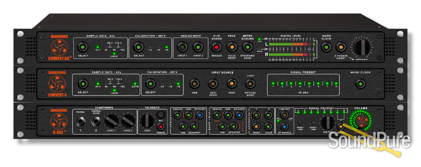Toggle Ctrl Room BT AUDIO blue button
The height and width of the screenshot is (167, 421).
click(x=239, y=115)
